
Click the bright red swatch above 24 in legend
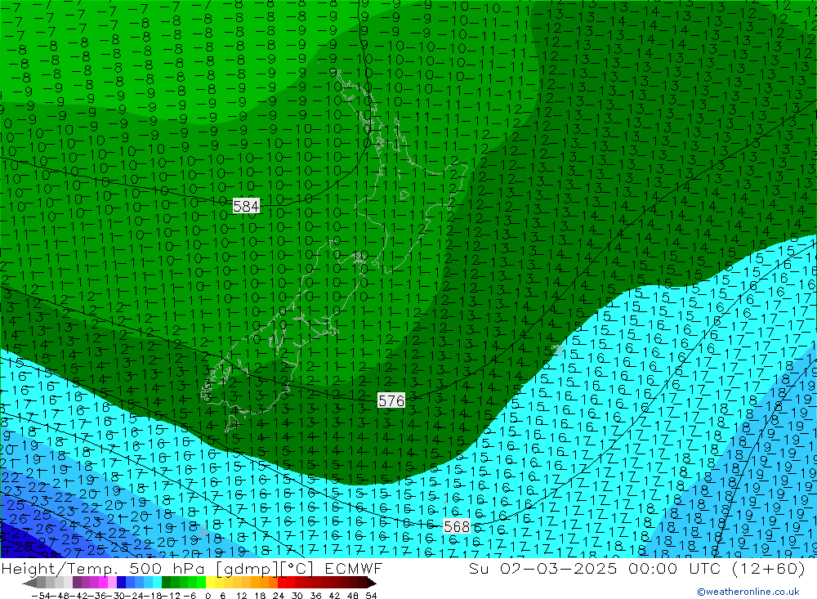coord(282,583)
